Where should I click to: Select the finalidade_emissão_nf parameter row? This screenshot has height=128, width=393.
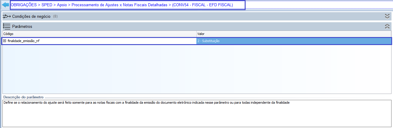coord(196,41)
